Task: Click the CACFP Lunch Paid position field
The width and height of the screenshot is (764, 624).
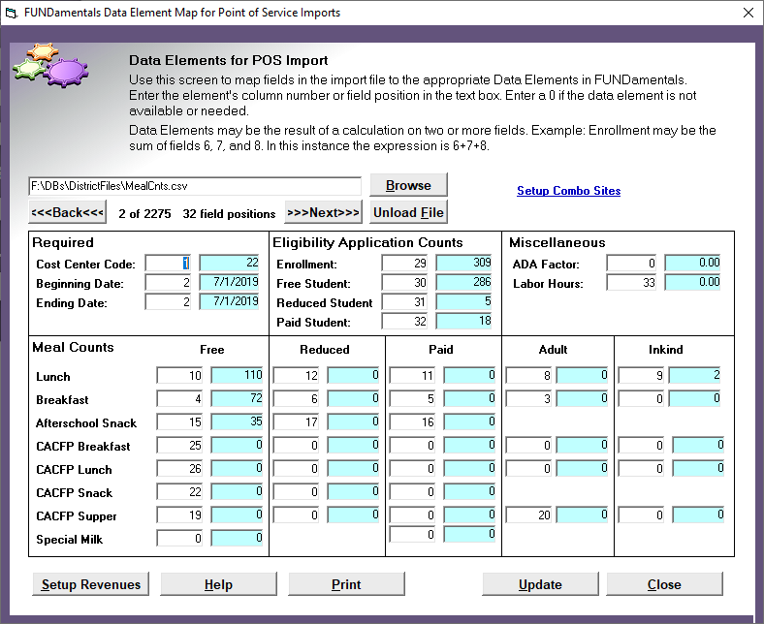Action: [x=413, y=468]
